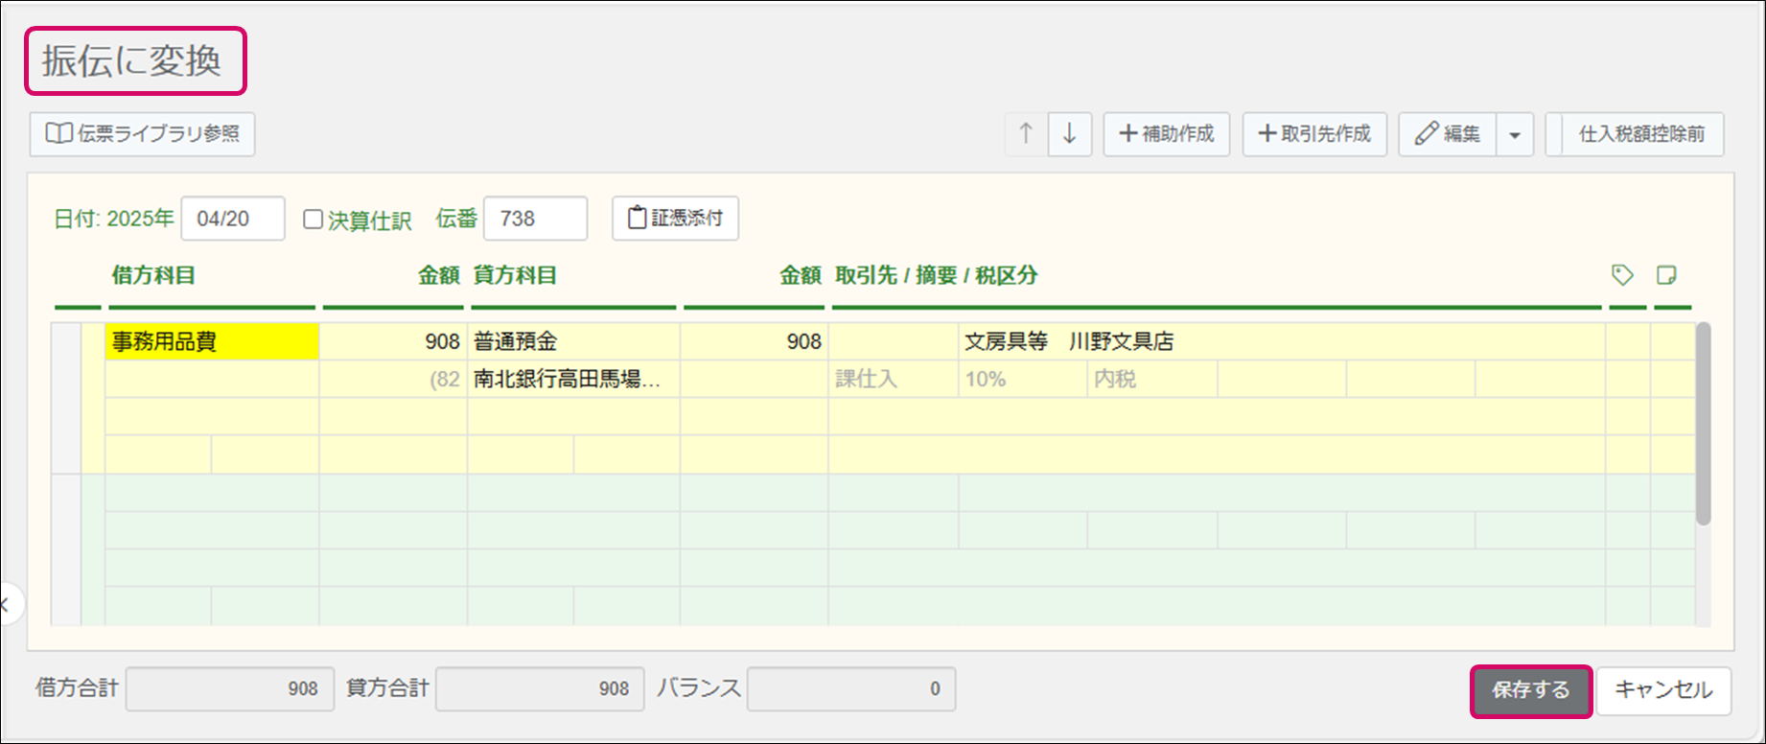Expand the dropdown arrow next to 編集
The image size is (1766, 744).
point(1515,134)
